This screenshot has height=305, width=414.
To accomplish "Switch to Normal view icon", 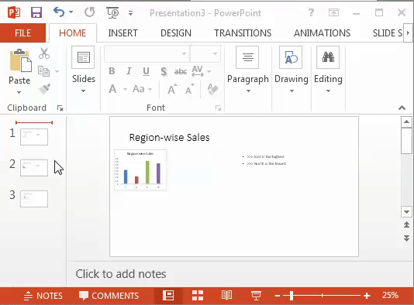I will point(168,296).
